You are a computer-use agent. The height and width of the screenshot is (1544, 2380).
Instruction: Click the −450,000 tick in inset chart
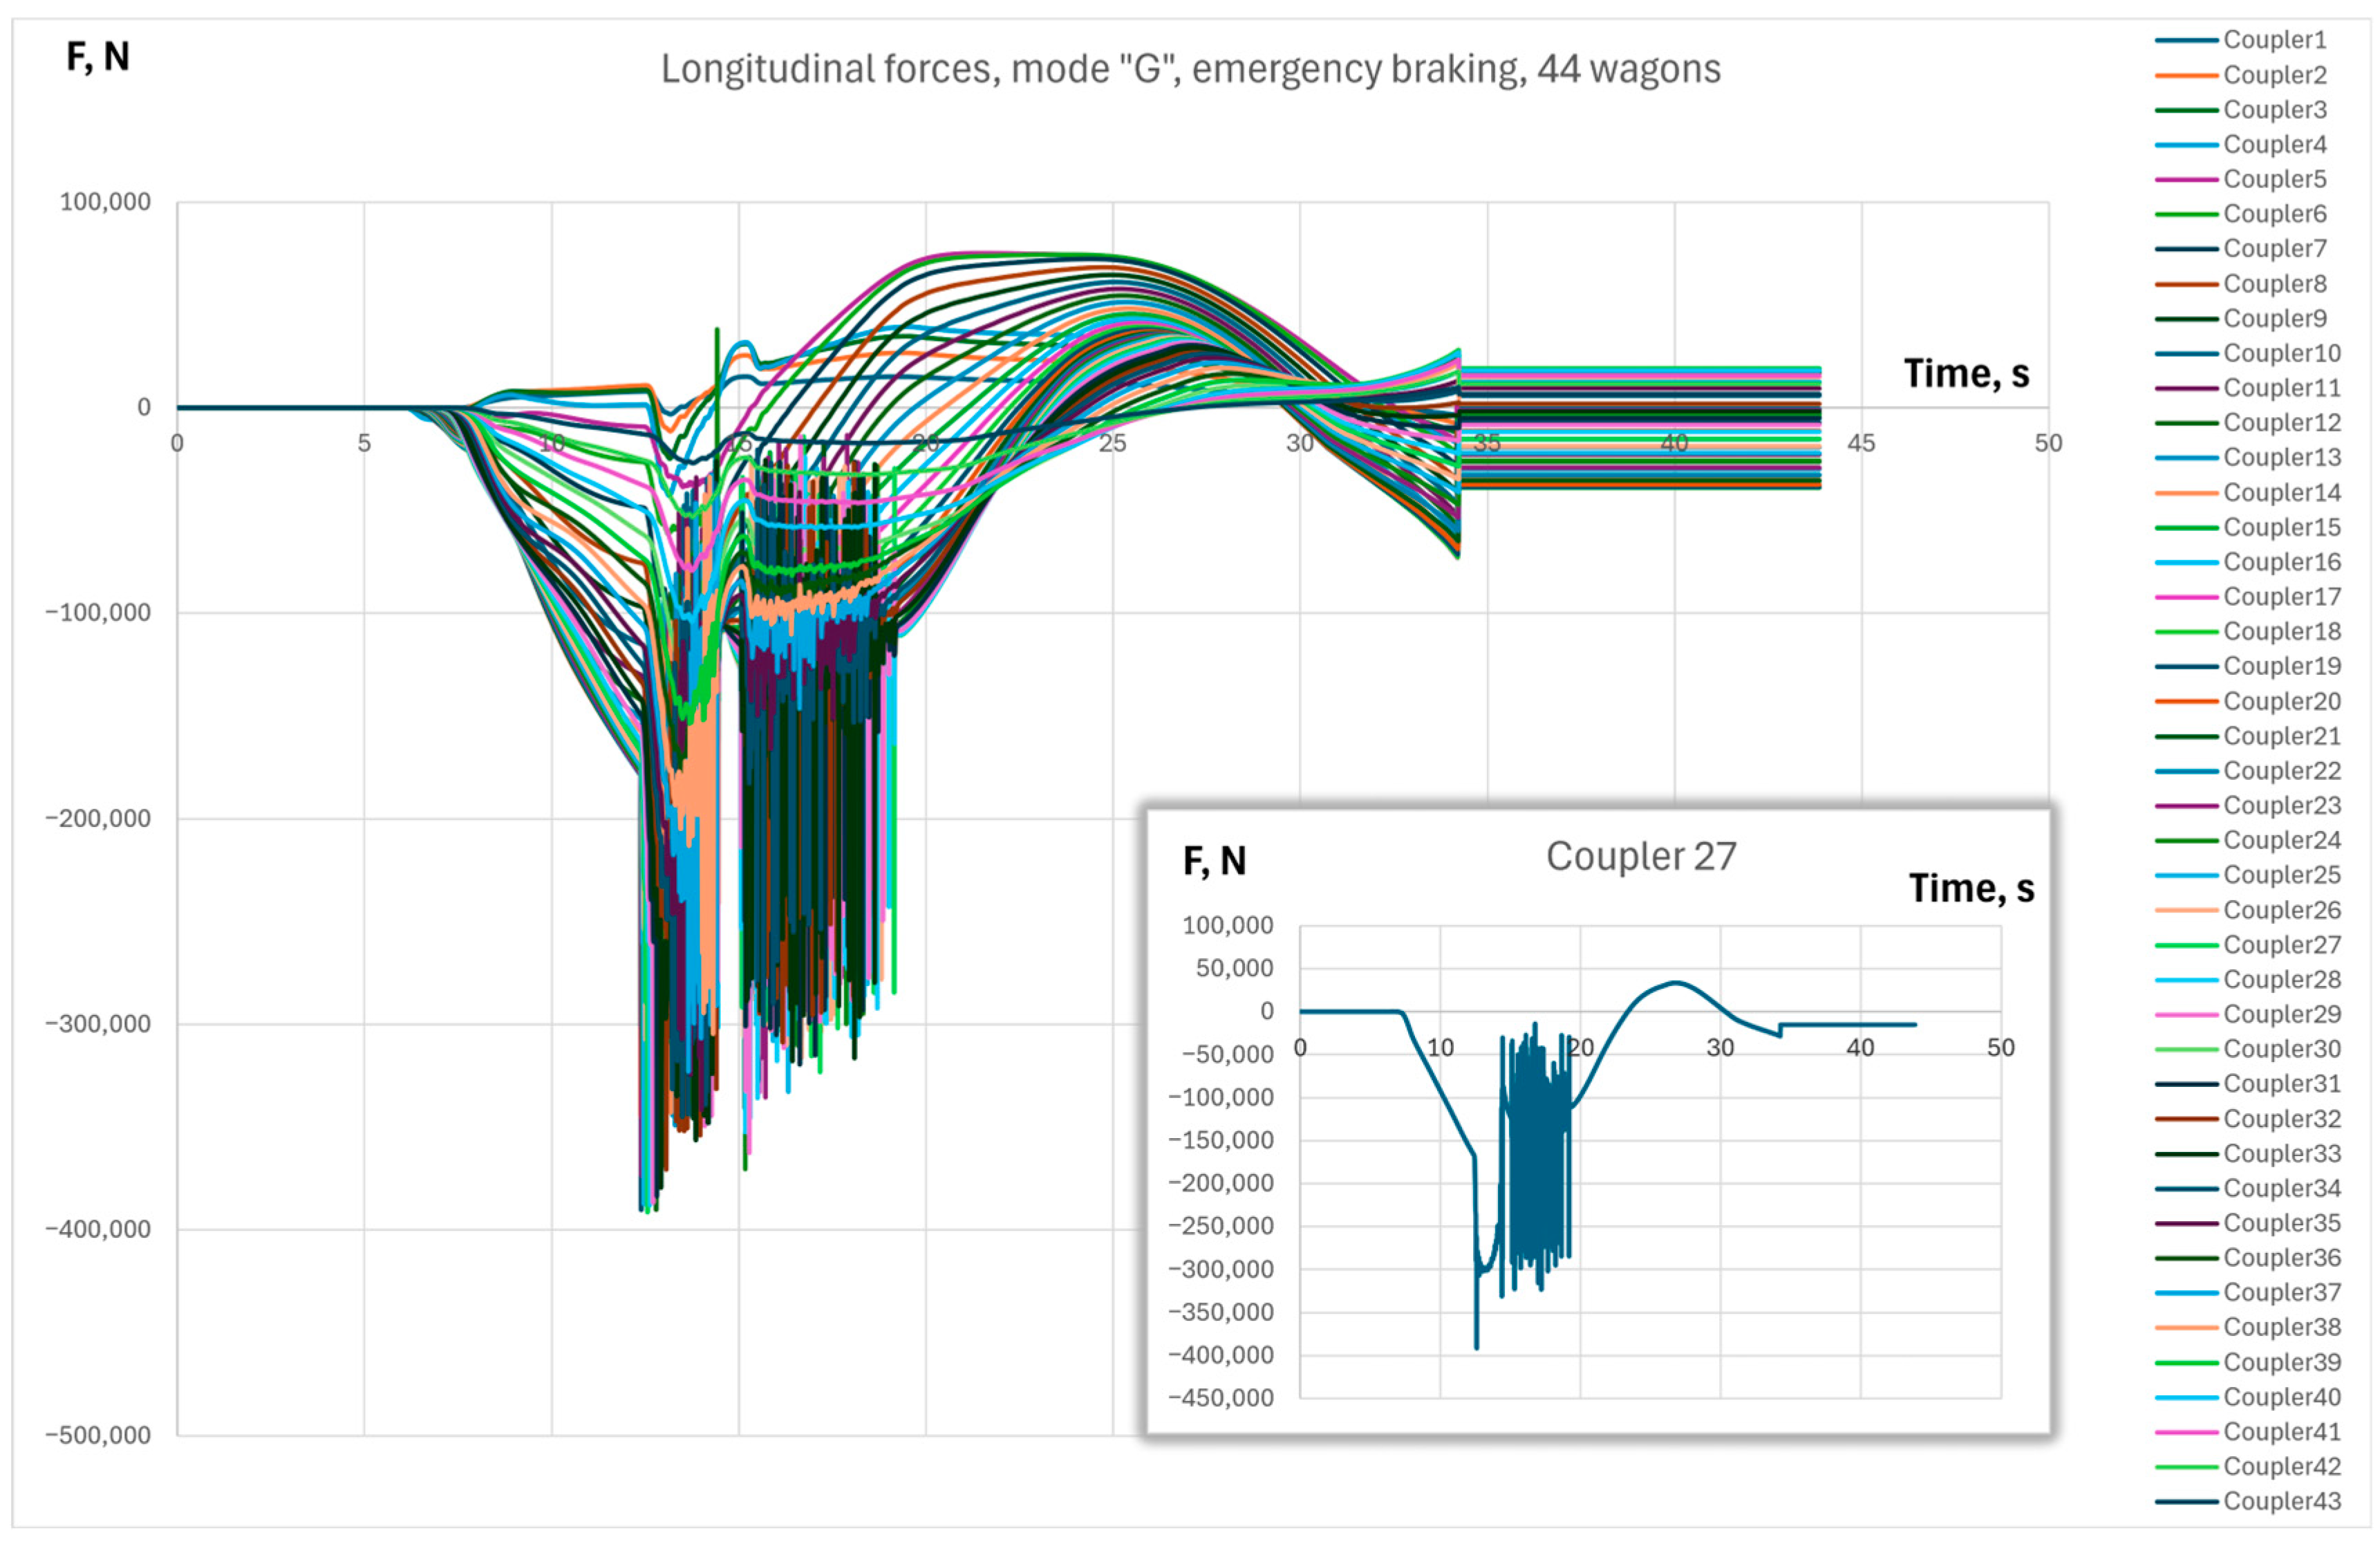click(x=1221, y=1398)
